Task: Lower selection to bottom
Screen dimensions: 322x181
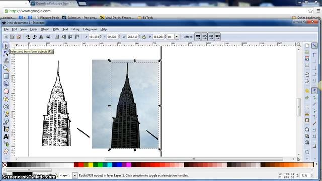Action: pyautogui.click(x=57, y=37)
